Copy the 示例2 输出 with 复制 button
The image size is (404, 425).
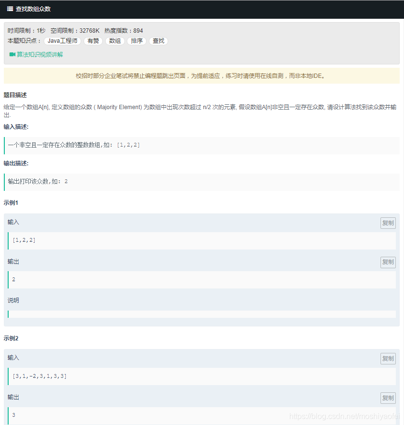point(388,398)
